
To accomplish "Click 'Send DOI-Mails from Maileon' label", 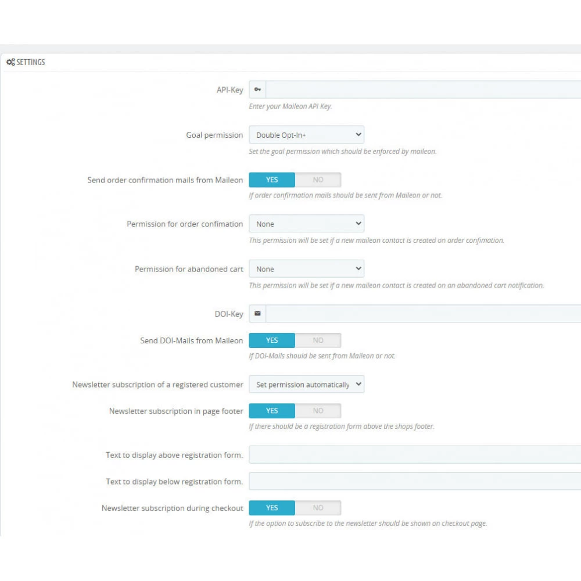I will (192, 340).
